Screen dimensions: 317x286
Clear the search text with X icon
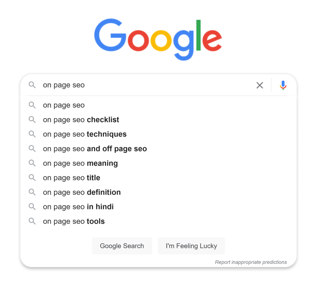(x=260, y=85)
